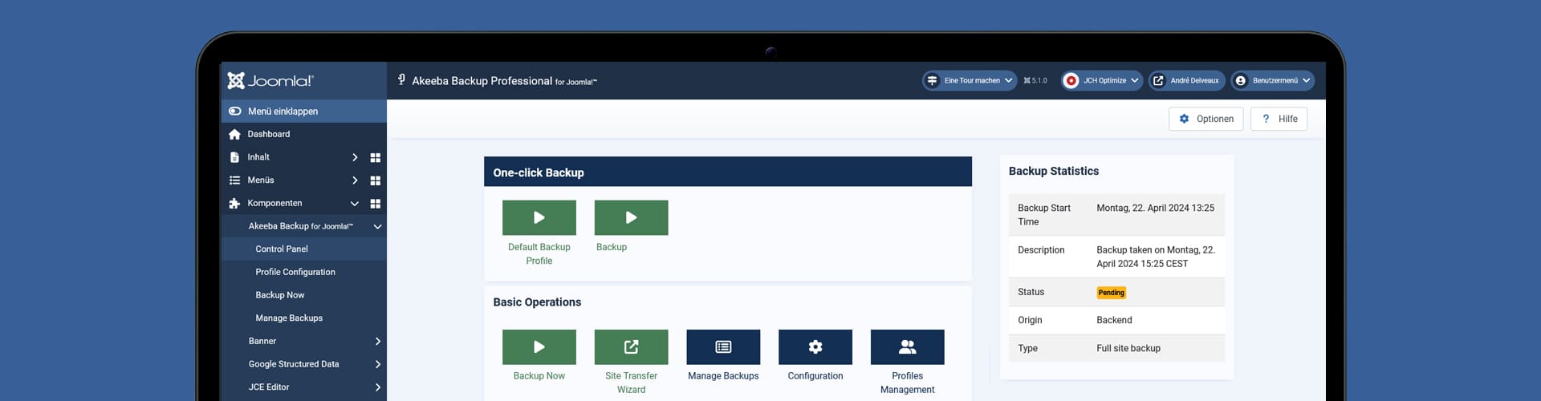1541x401 pixels.
Task: Click the Optionen gear icon
Action: point(1184,119)
